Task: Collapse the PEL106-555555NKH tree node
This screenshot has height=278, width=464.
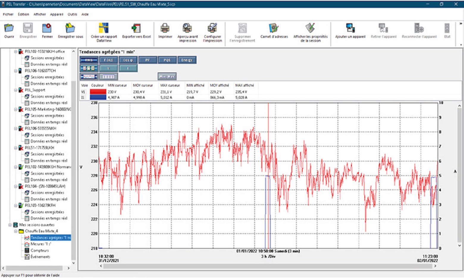Action: 15,129
